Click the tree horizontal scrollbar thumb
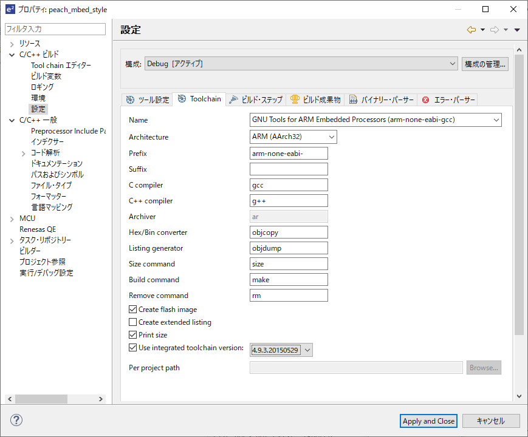Viewport: 528px width, 437px height. (x=41, y=399)
